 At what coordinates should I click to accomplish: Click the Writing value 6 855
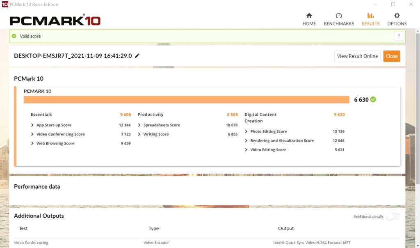[233, 134]
